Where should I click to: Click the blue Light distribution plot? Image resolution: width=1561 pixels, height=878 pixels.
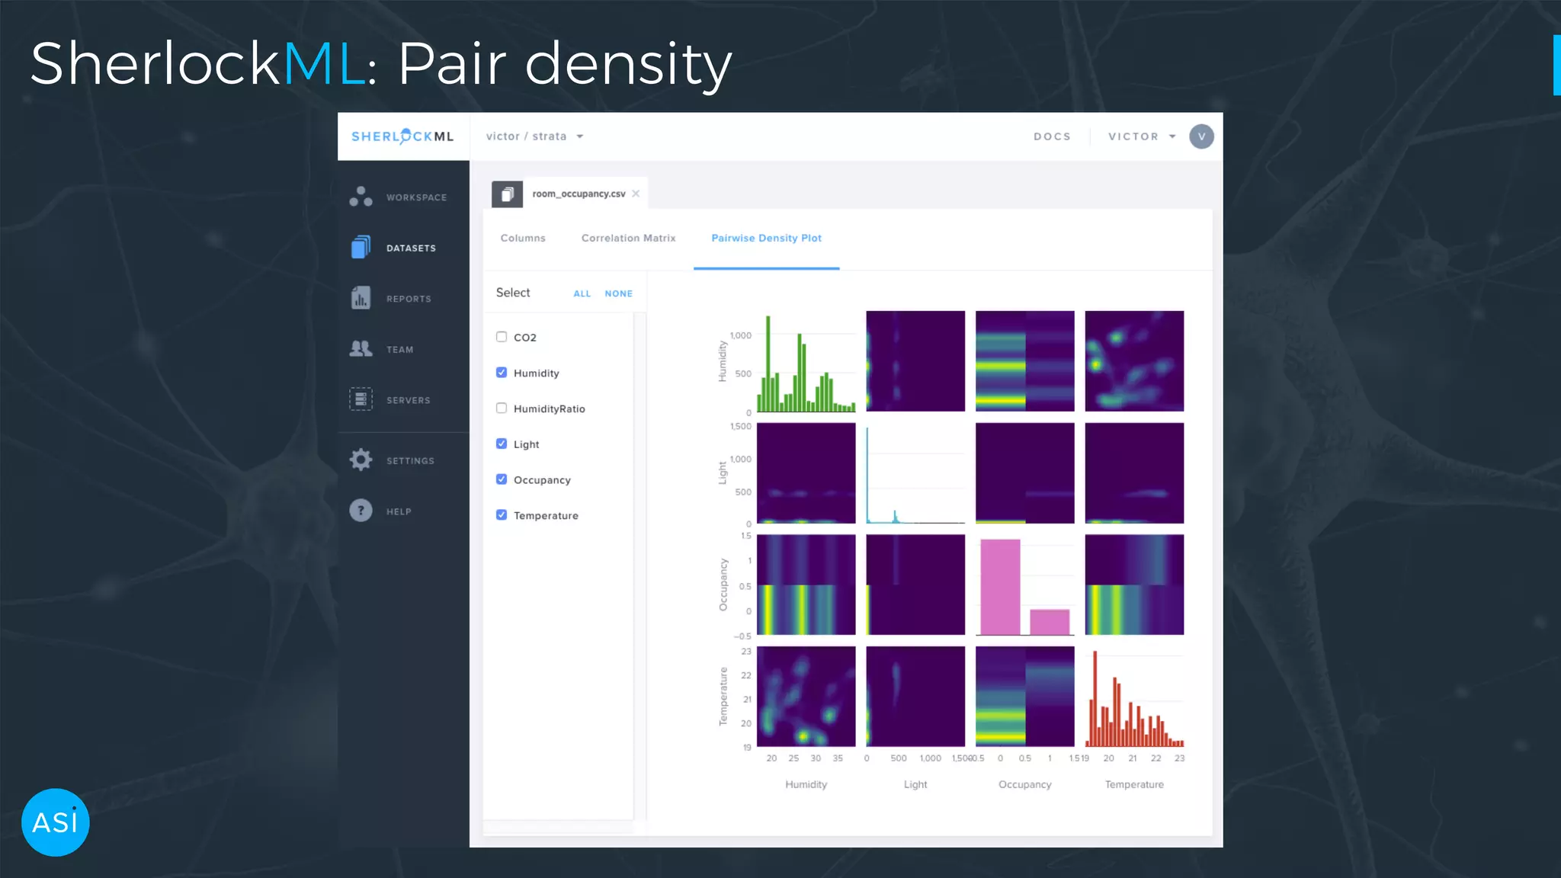[x=915, y=473]
